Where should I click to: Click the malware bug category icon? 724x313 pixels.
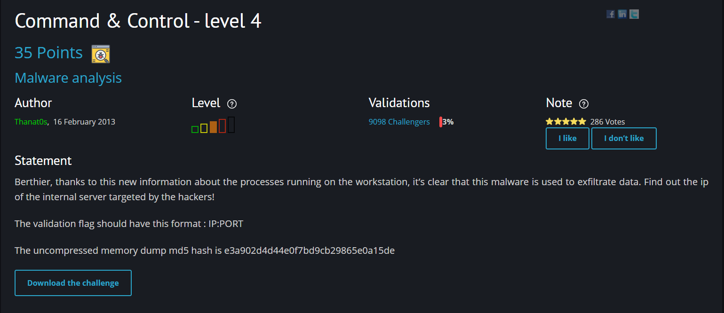101,54
